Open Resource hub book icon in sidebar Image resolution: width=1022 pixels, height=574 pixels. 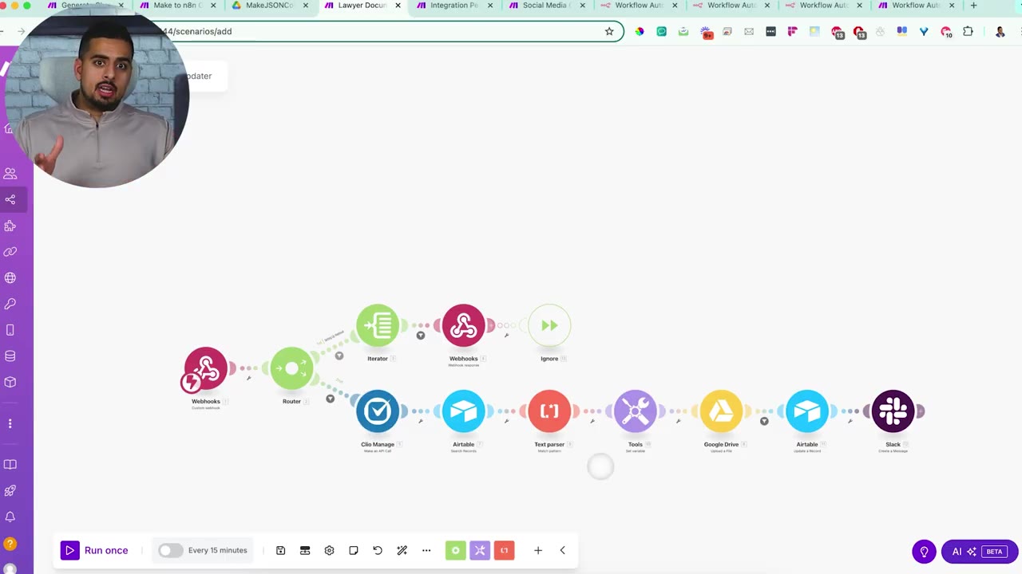[x=10, y=465]
